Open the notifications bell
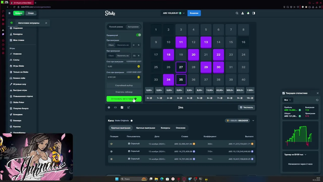Image resolution: width=323 pixels, height=182 pixels. [248, 13]
